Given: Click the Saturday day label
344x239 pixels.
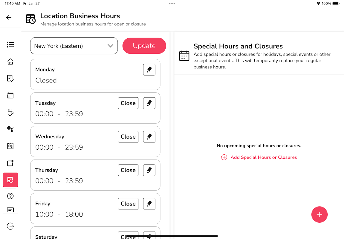Looking at the screenshot, I should 46,237.
